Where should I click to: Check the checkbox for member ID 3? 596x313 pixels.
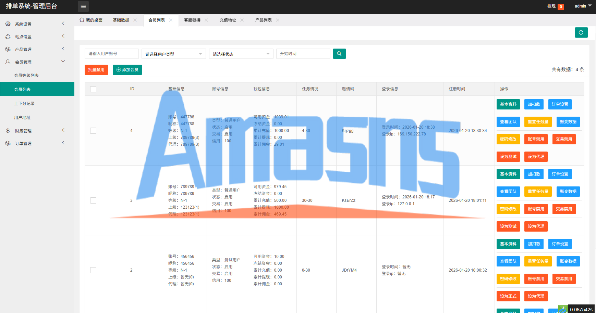pos(93,200)
